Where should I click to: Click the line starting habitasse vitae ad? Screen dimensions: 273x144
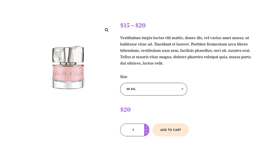click(x=184, y=44)
